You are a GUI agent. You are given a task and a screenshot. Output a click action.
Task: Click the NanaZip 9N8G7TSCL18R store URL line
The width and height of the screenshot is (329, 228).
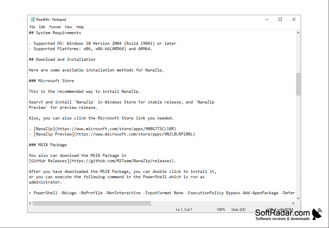(103, 129)
